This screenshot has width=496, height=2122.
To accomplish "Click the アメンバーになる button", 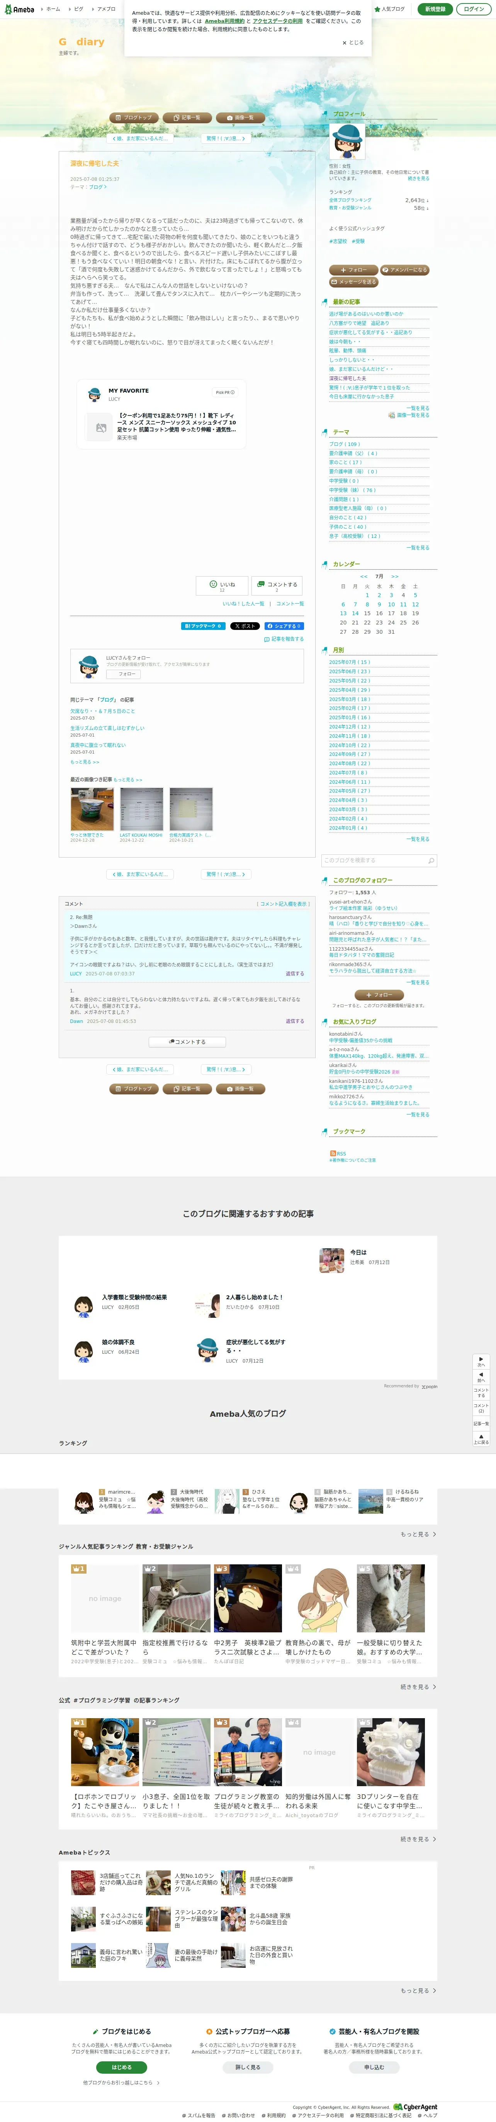I will point(404,269).
